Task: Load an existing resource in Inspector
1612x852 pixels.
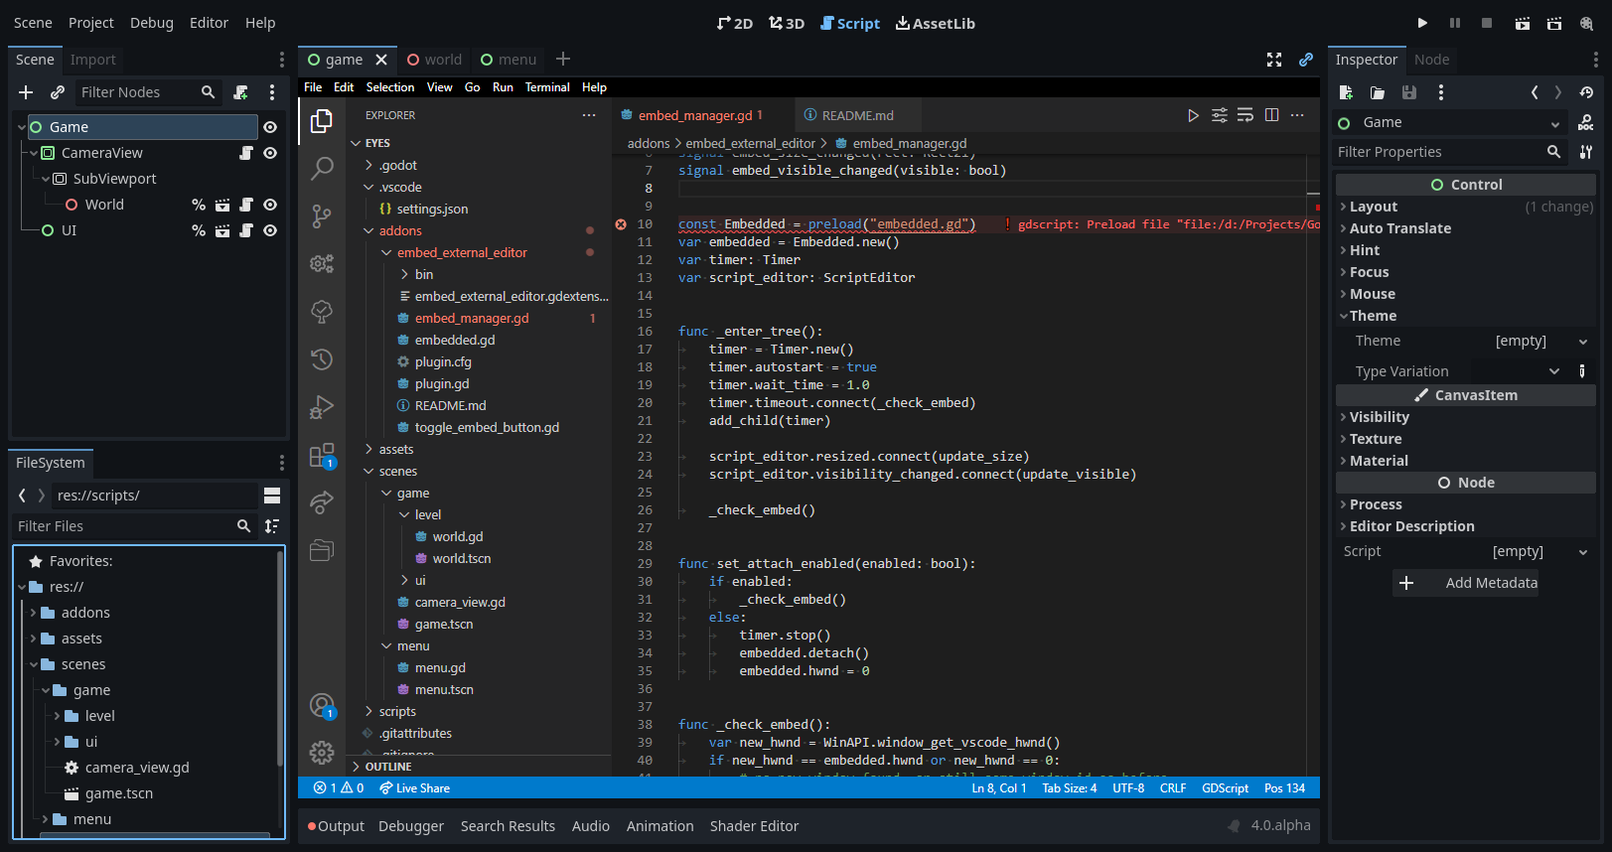Action: (1378, 92)
